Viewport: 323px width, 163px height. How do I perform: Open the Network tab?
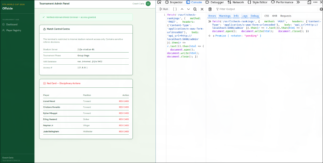coord(236,2)
